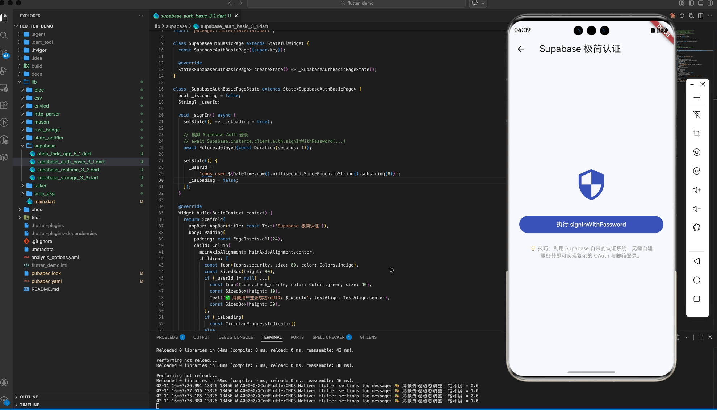This screenshot has height=410, width=717.
Task: Expand the OUTLINE section
Action: (29, 397)
